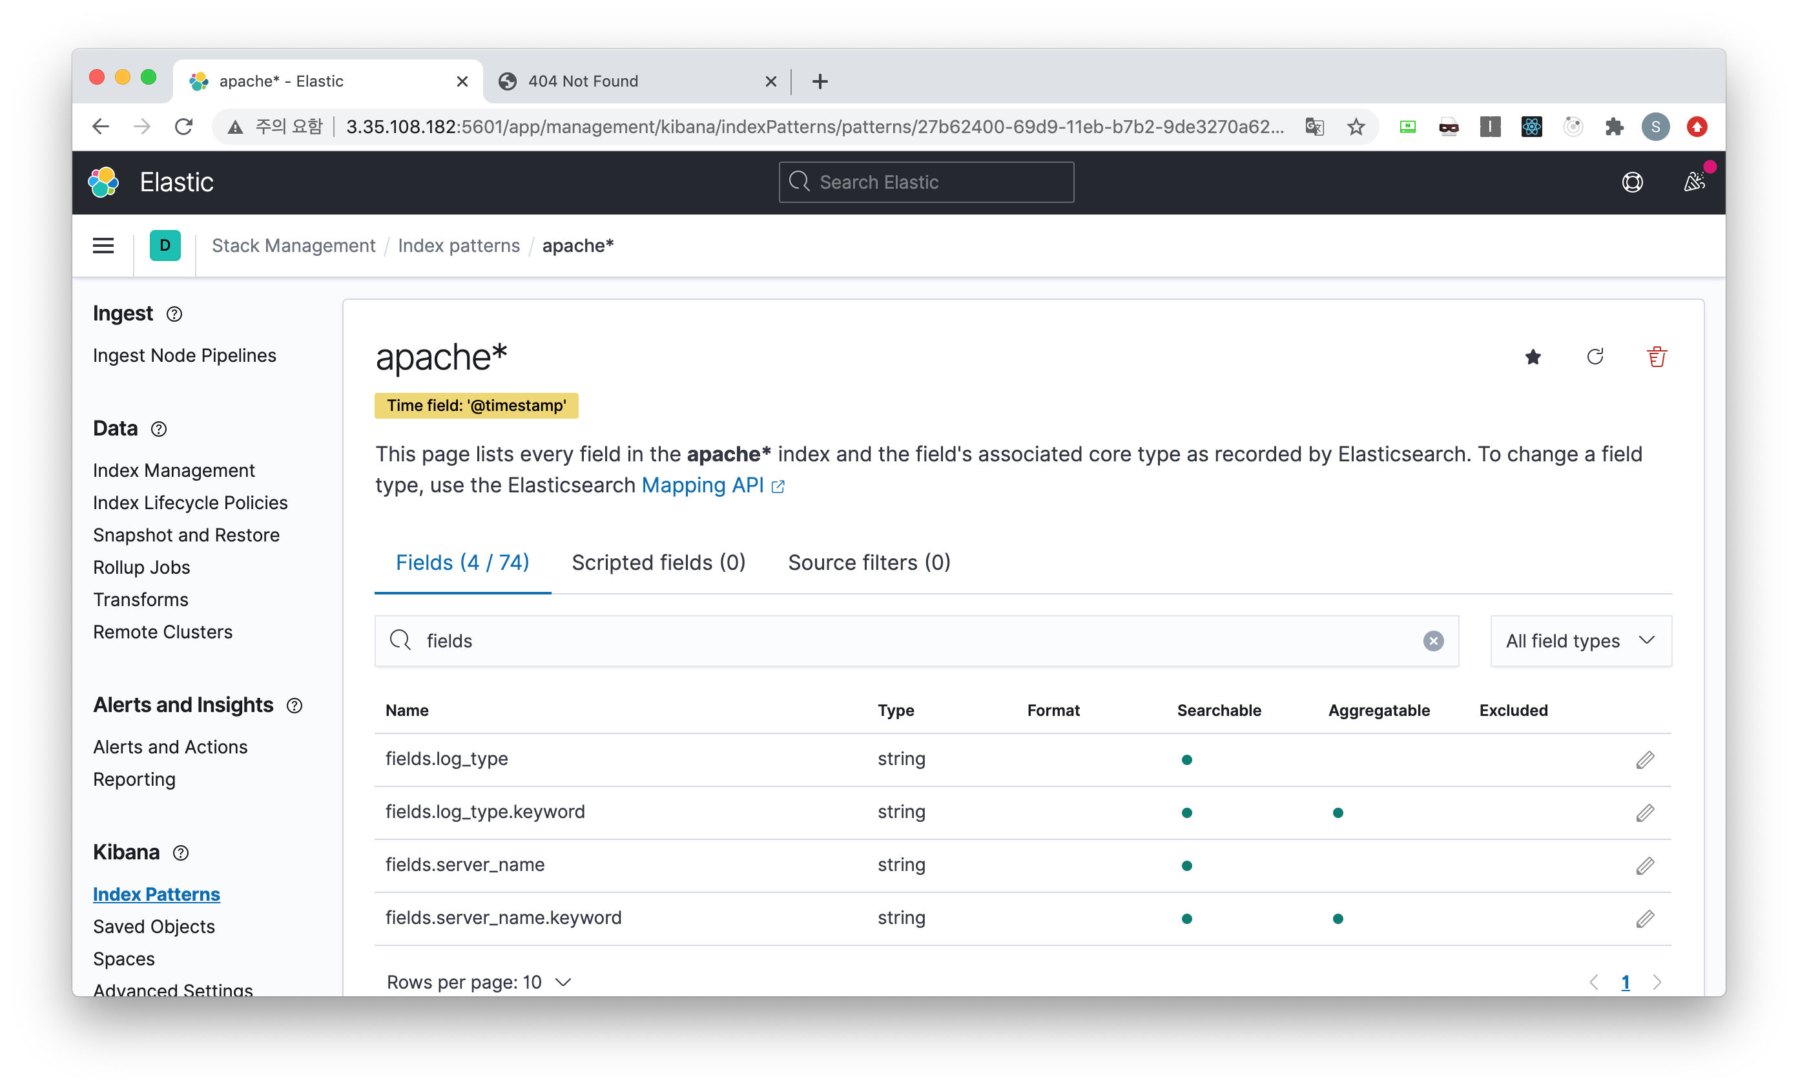The width and height of the screenshot is (1798, 1092).
Task: Clear the fields search filter
Action: coord(1433,641)
